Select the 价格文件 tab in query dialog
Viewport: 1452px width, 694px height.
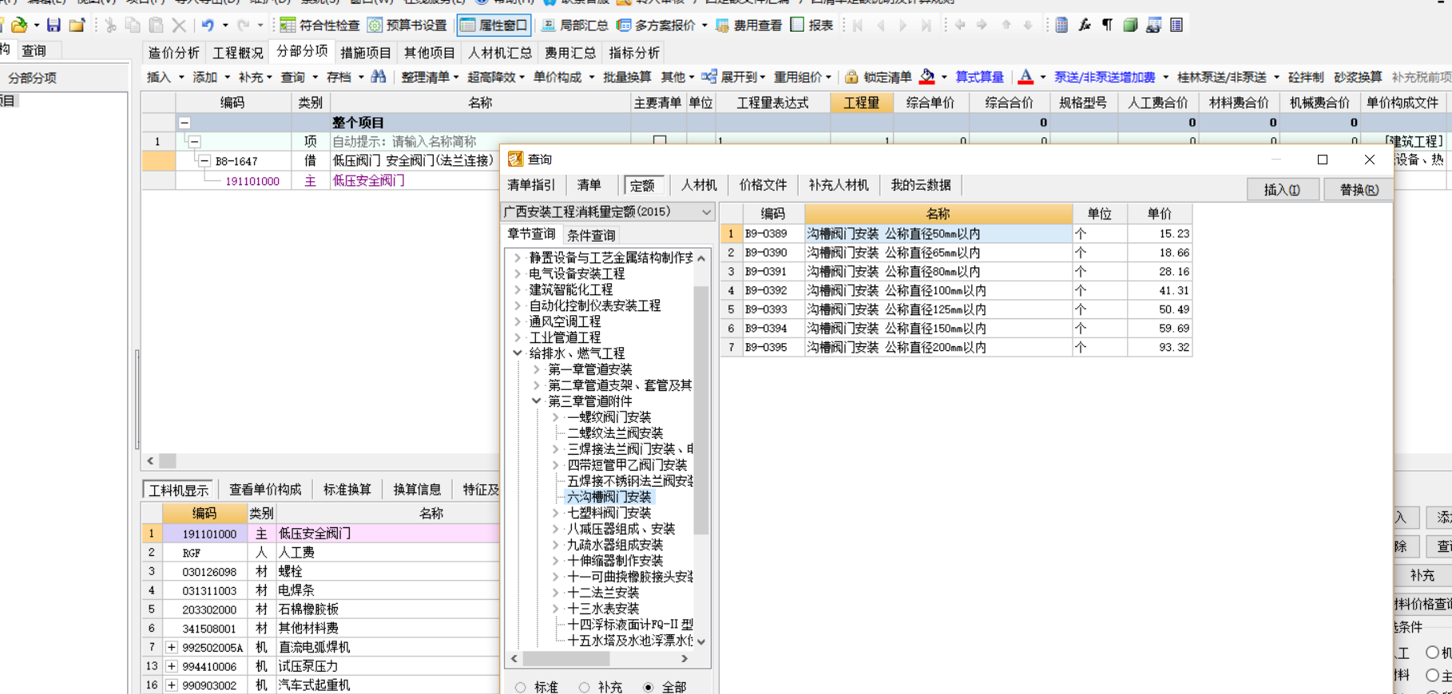763,185
